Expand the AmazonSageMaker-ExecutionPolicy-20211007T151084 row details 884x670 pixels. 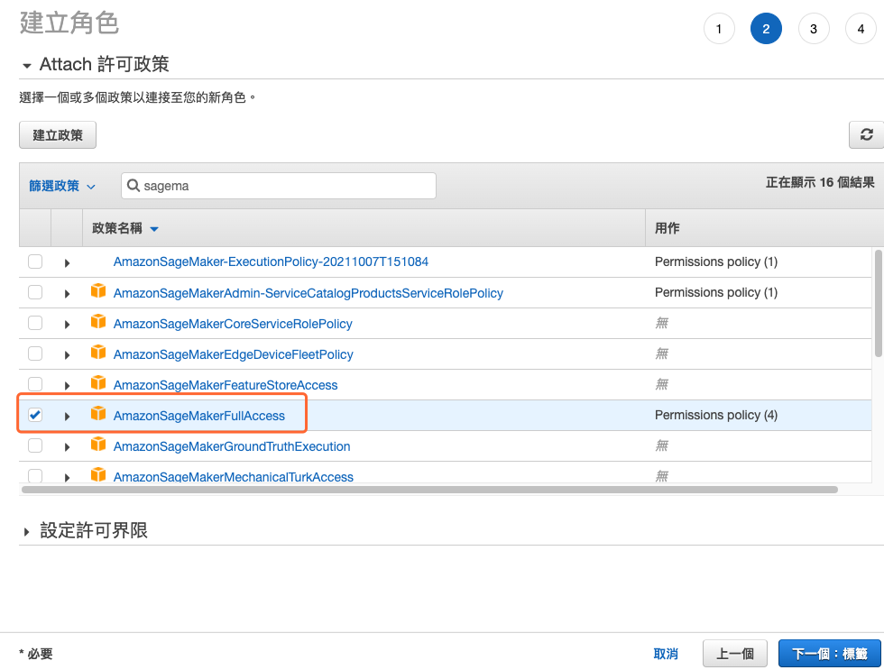click(x=67, y=262)
